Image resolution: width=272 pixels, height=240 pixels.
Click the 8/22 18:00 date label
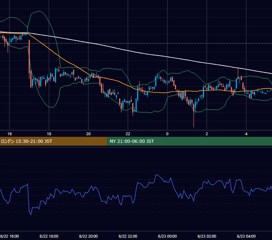[49, 236]
